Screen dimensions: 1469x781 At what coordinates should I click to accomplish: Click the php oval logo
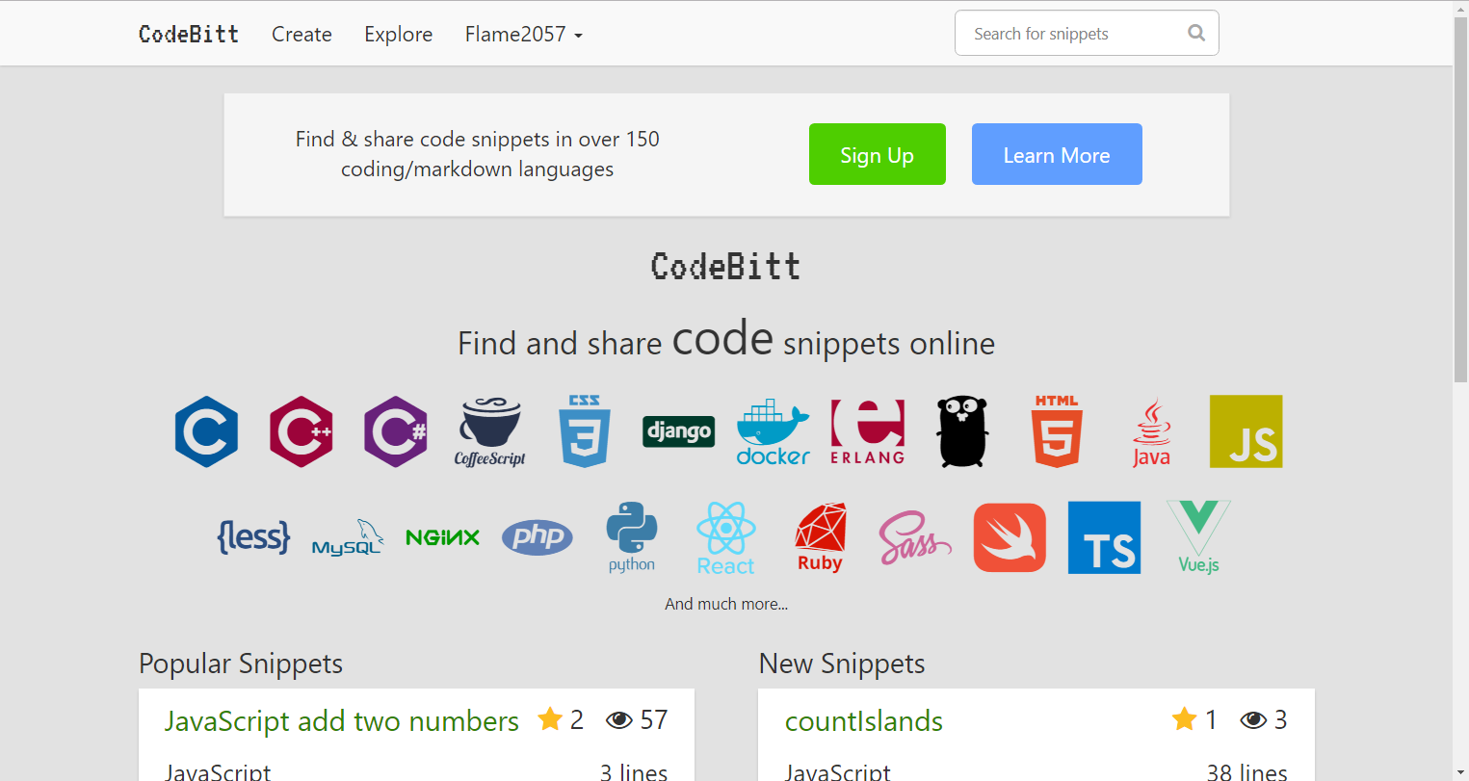click(x=538, y=536)
